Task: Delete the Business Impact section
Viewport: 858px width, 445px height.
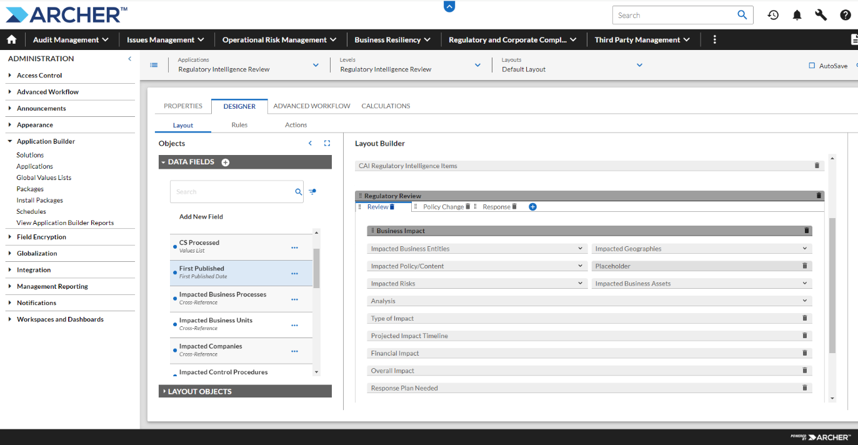Action: tap(806, 231)
